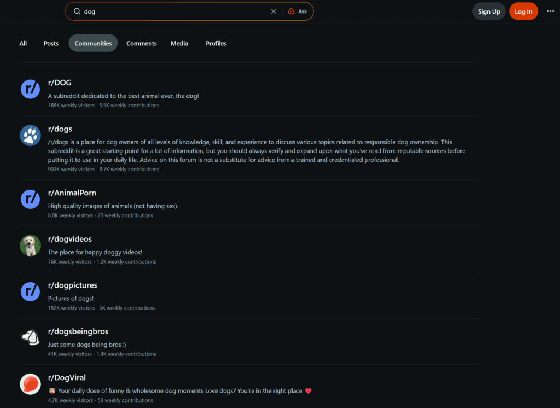560x408 pixels.
Task: Click 'A subreddit dedicated to the best animal ever' text
Action: (x=123, y=96)
